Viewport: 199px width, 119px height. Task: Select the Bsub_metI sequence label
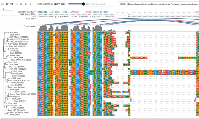pyautogui.click(x=16, y=96)
